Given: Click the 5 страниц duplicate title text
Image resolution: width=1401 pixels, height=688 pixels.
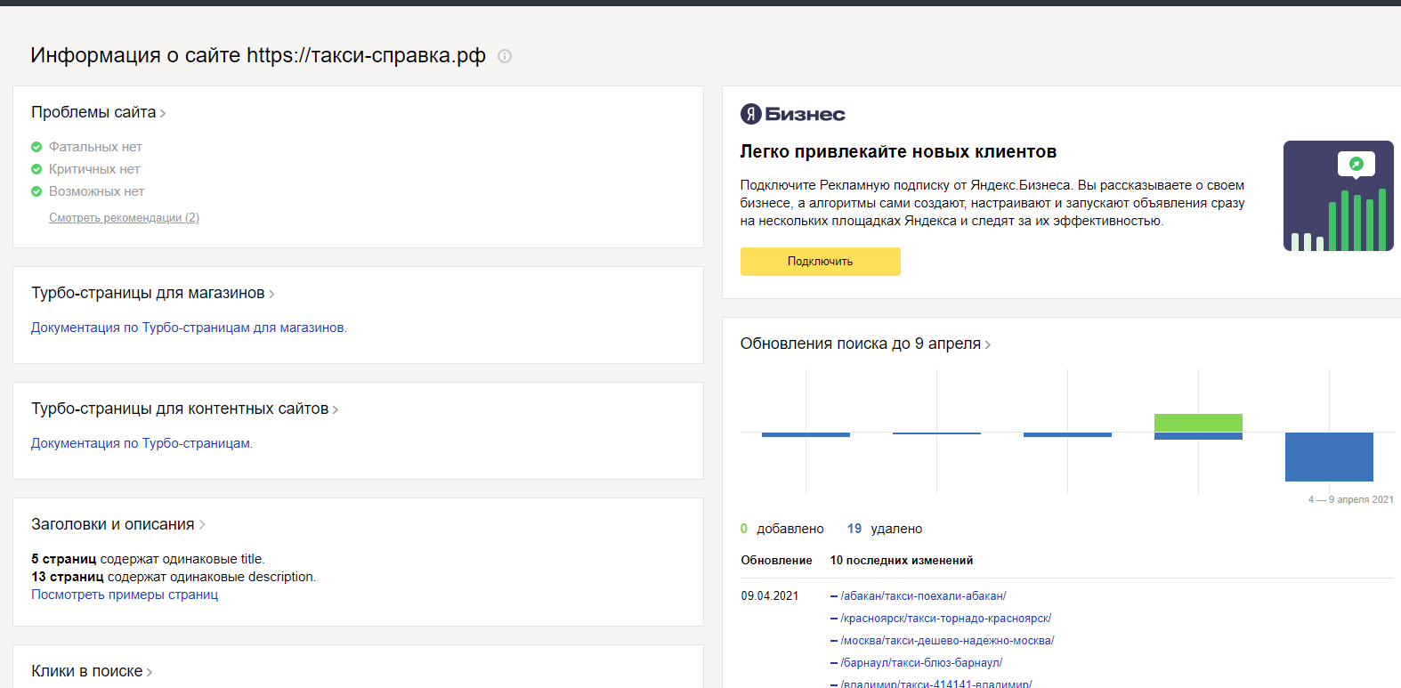Looking at the screenshot, I should 148,559.
